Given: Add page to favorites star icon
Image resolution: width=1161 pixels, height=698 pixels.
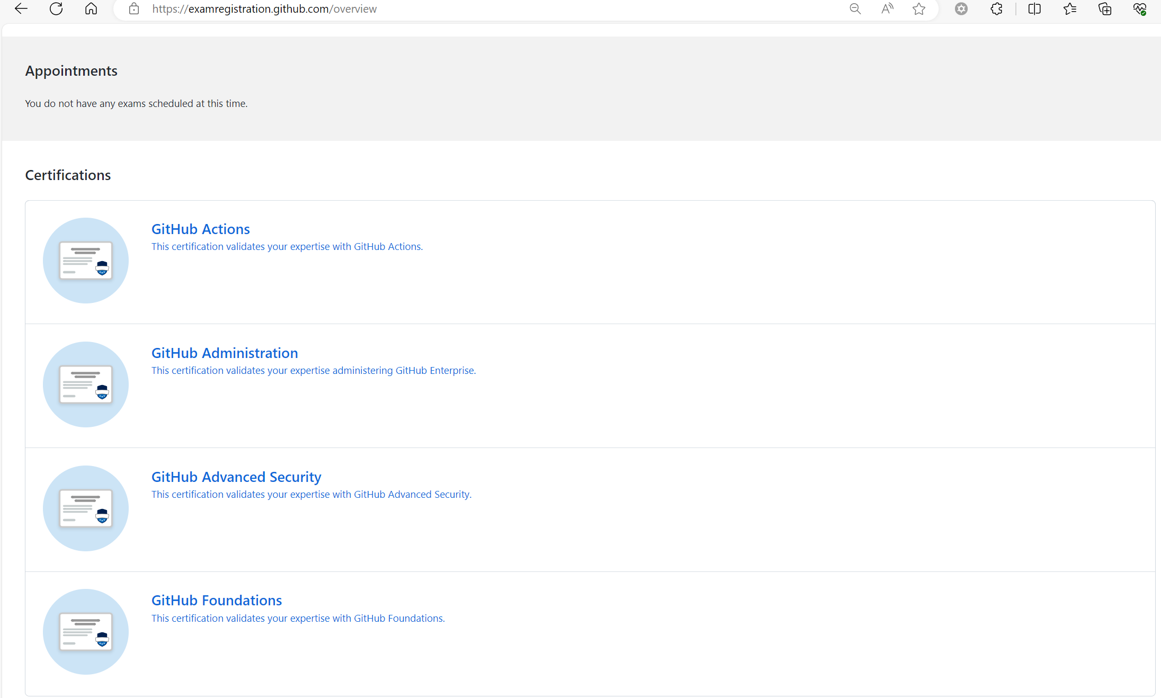Looking at the screenshot, I should [919, 9].
